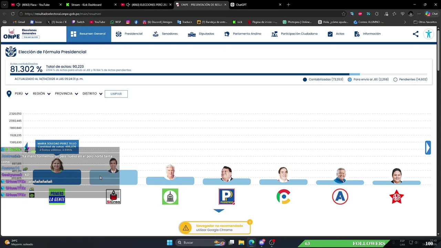Add page to favorites with star icon
Viewport: 441px width, 248px height.
pos(343,14)
